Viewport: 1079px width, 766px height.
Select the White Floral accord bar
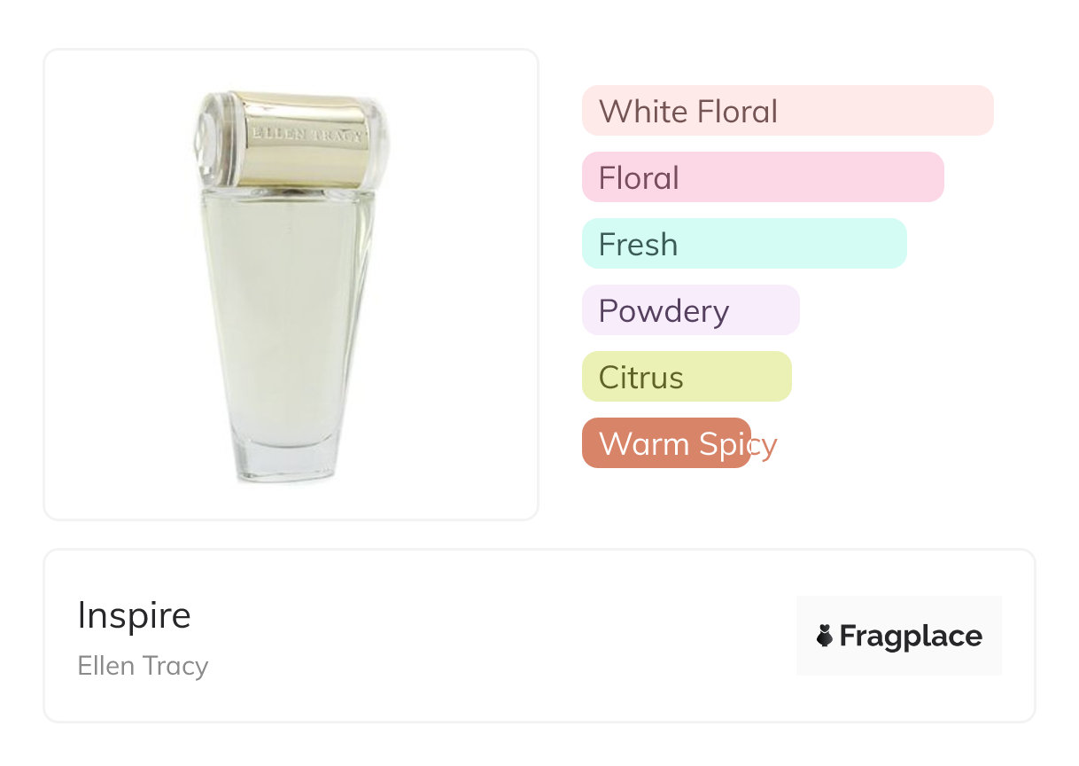coord(787,111)
